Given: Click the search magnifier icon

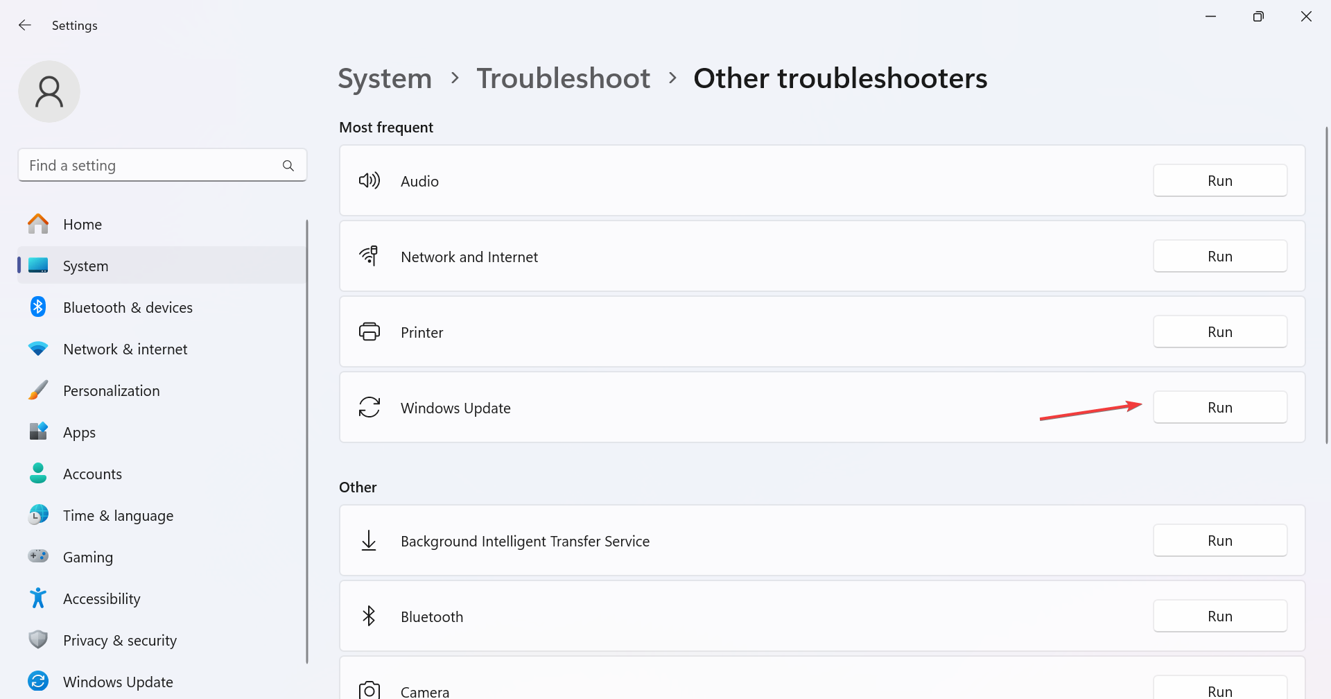Looking at the screenshot, I should (288, 166).
